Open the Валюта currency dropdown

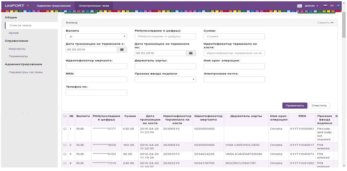(x=96, y=37)
